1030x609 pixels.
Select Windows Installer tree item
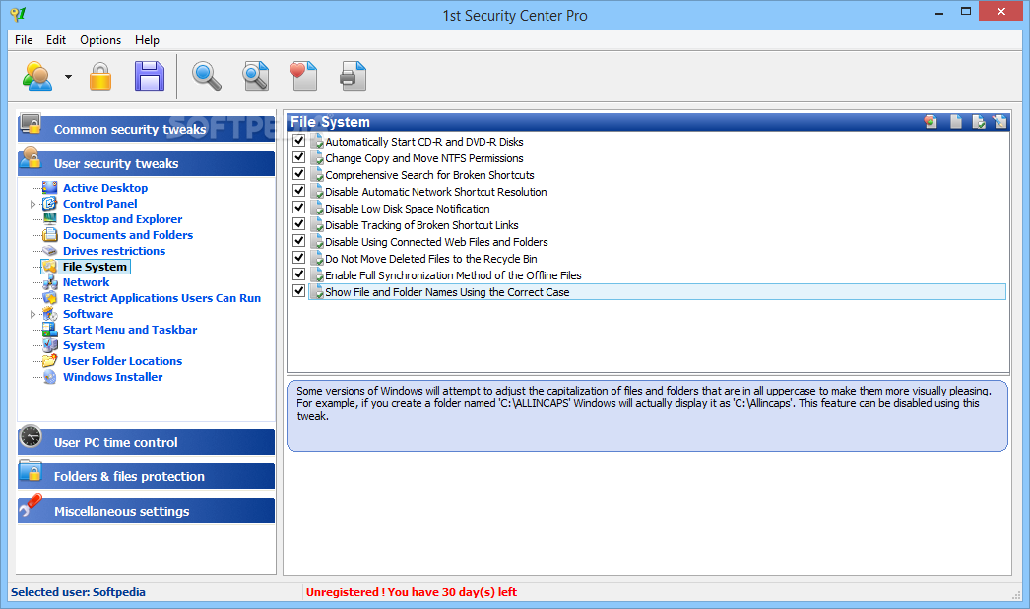(x=112, y=377)
